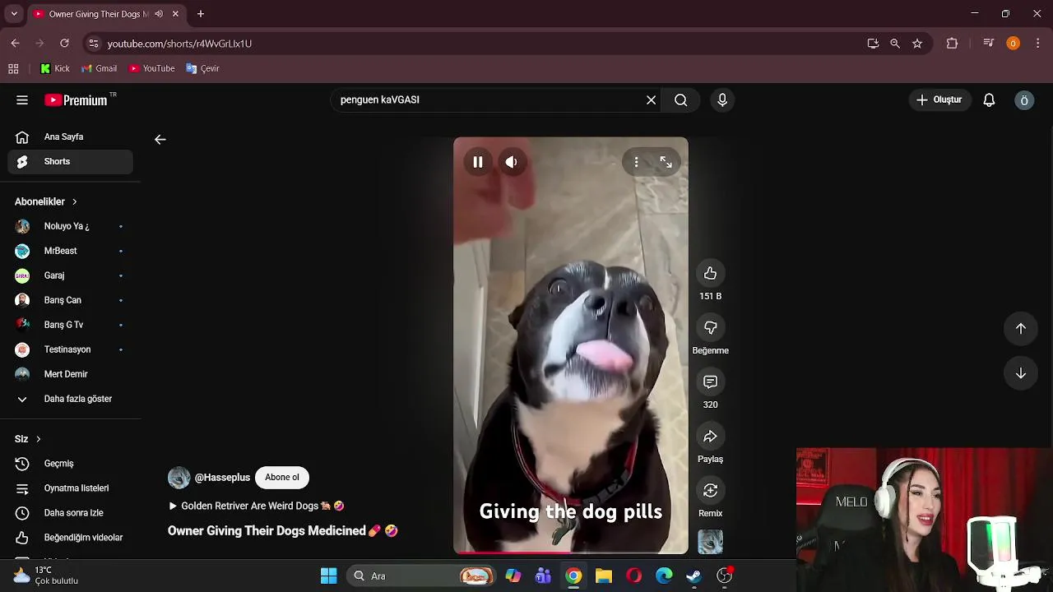Screen dimensions: 1053x592
Task: Open the Chrome tab search dropdown
Action: pyautogui.click(x=14, y=14)
